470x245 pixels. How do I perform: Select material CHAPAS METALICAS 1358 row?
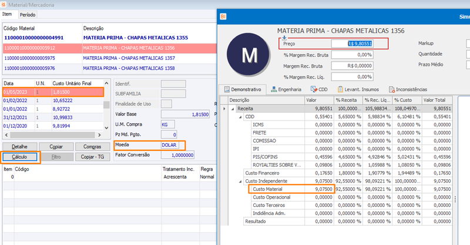tap(109, 68)
